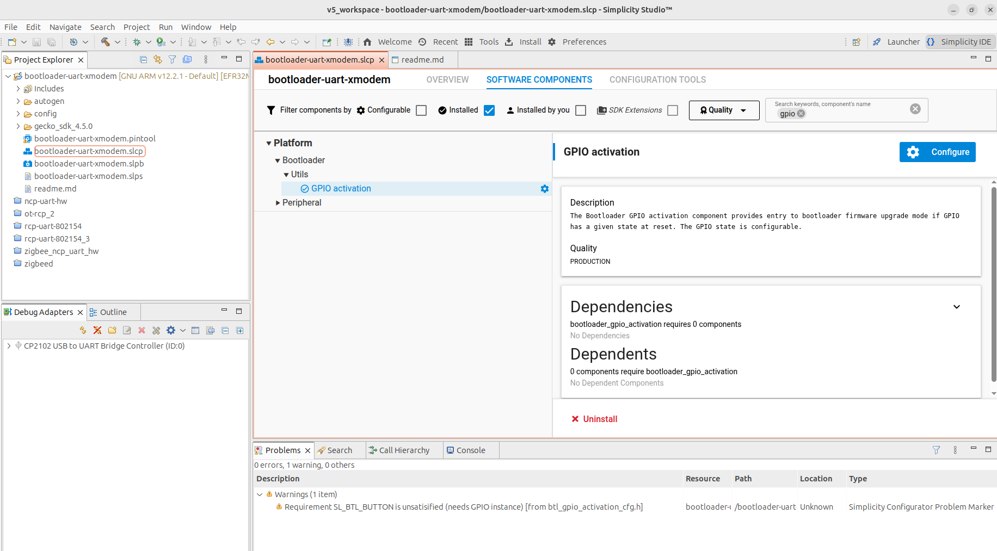Collapse the Dependencies section chevron
This screenshot has height=551, width=997.
[956, 307]
